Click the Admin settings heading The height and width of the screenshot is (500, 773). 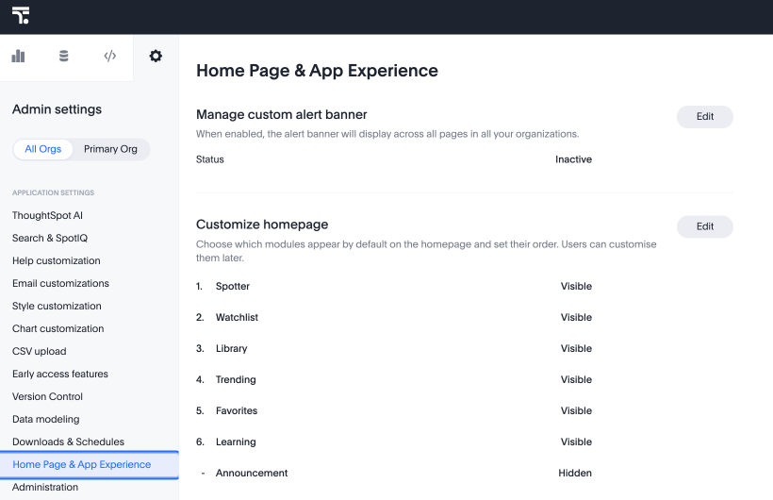(57, 109)
